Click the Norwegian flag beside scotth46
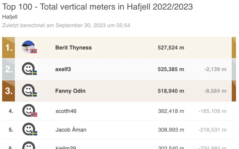 pos(34,114)
